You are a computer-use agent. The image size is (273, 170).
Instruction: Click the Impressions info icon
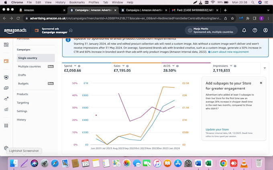point(235,66)
